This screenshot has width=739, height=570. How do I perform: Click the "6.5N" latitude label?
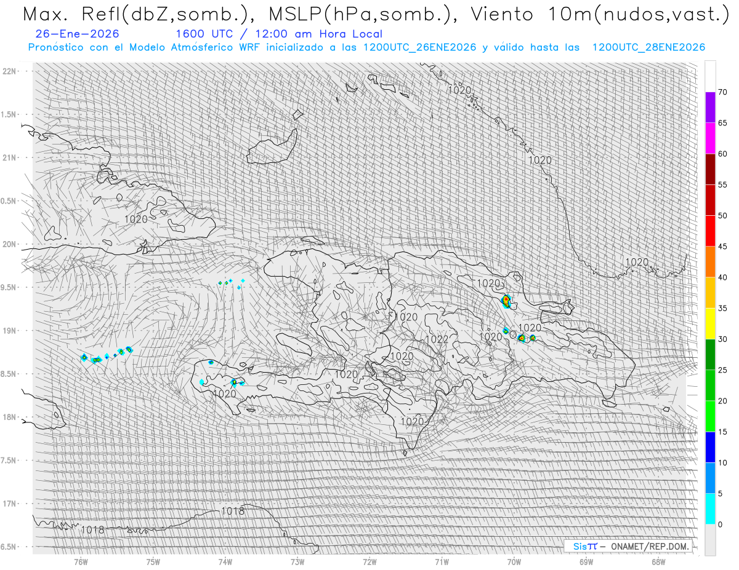point(9,547)
